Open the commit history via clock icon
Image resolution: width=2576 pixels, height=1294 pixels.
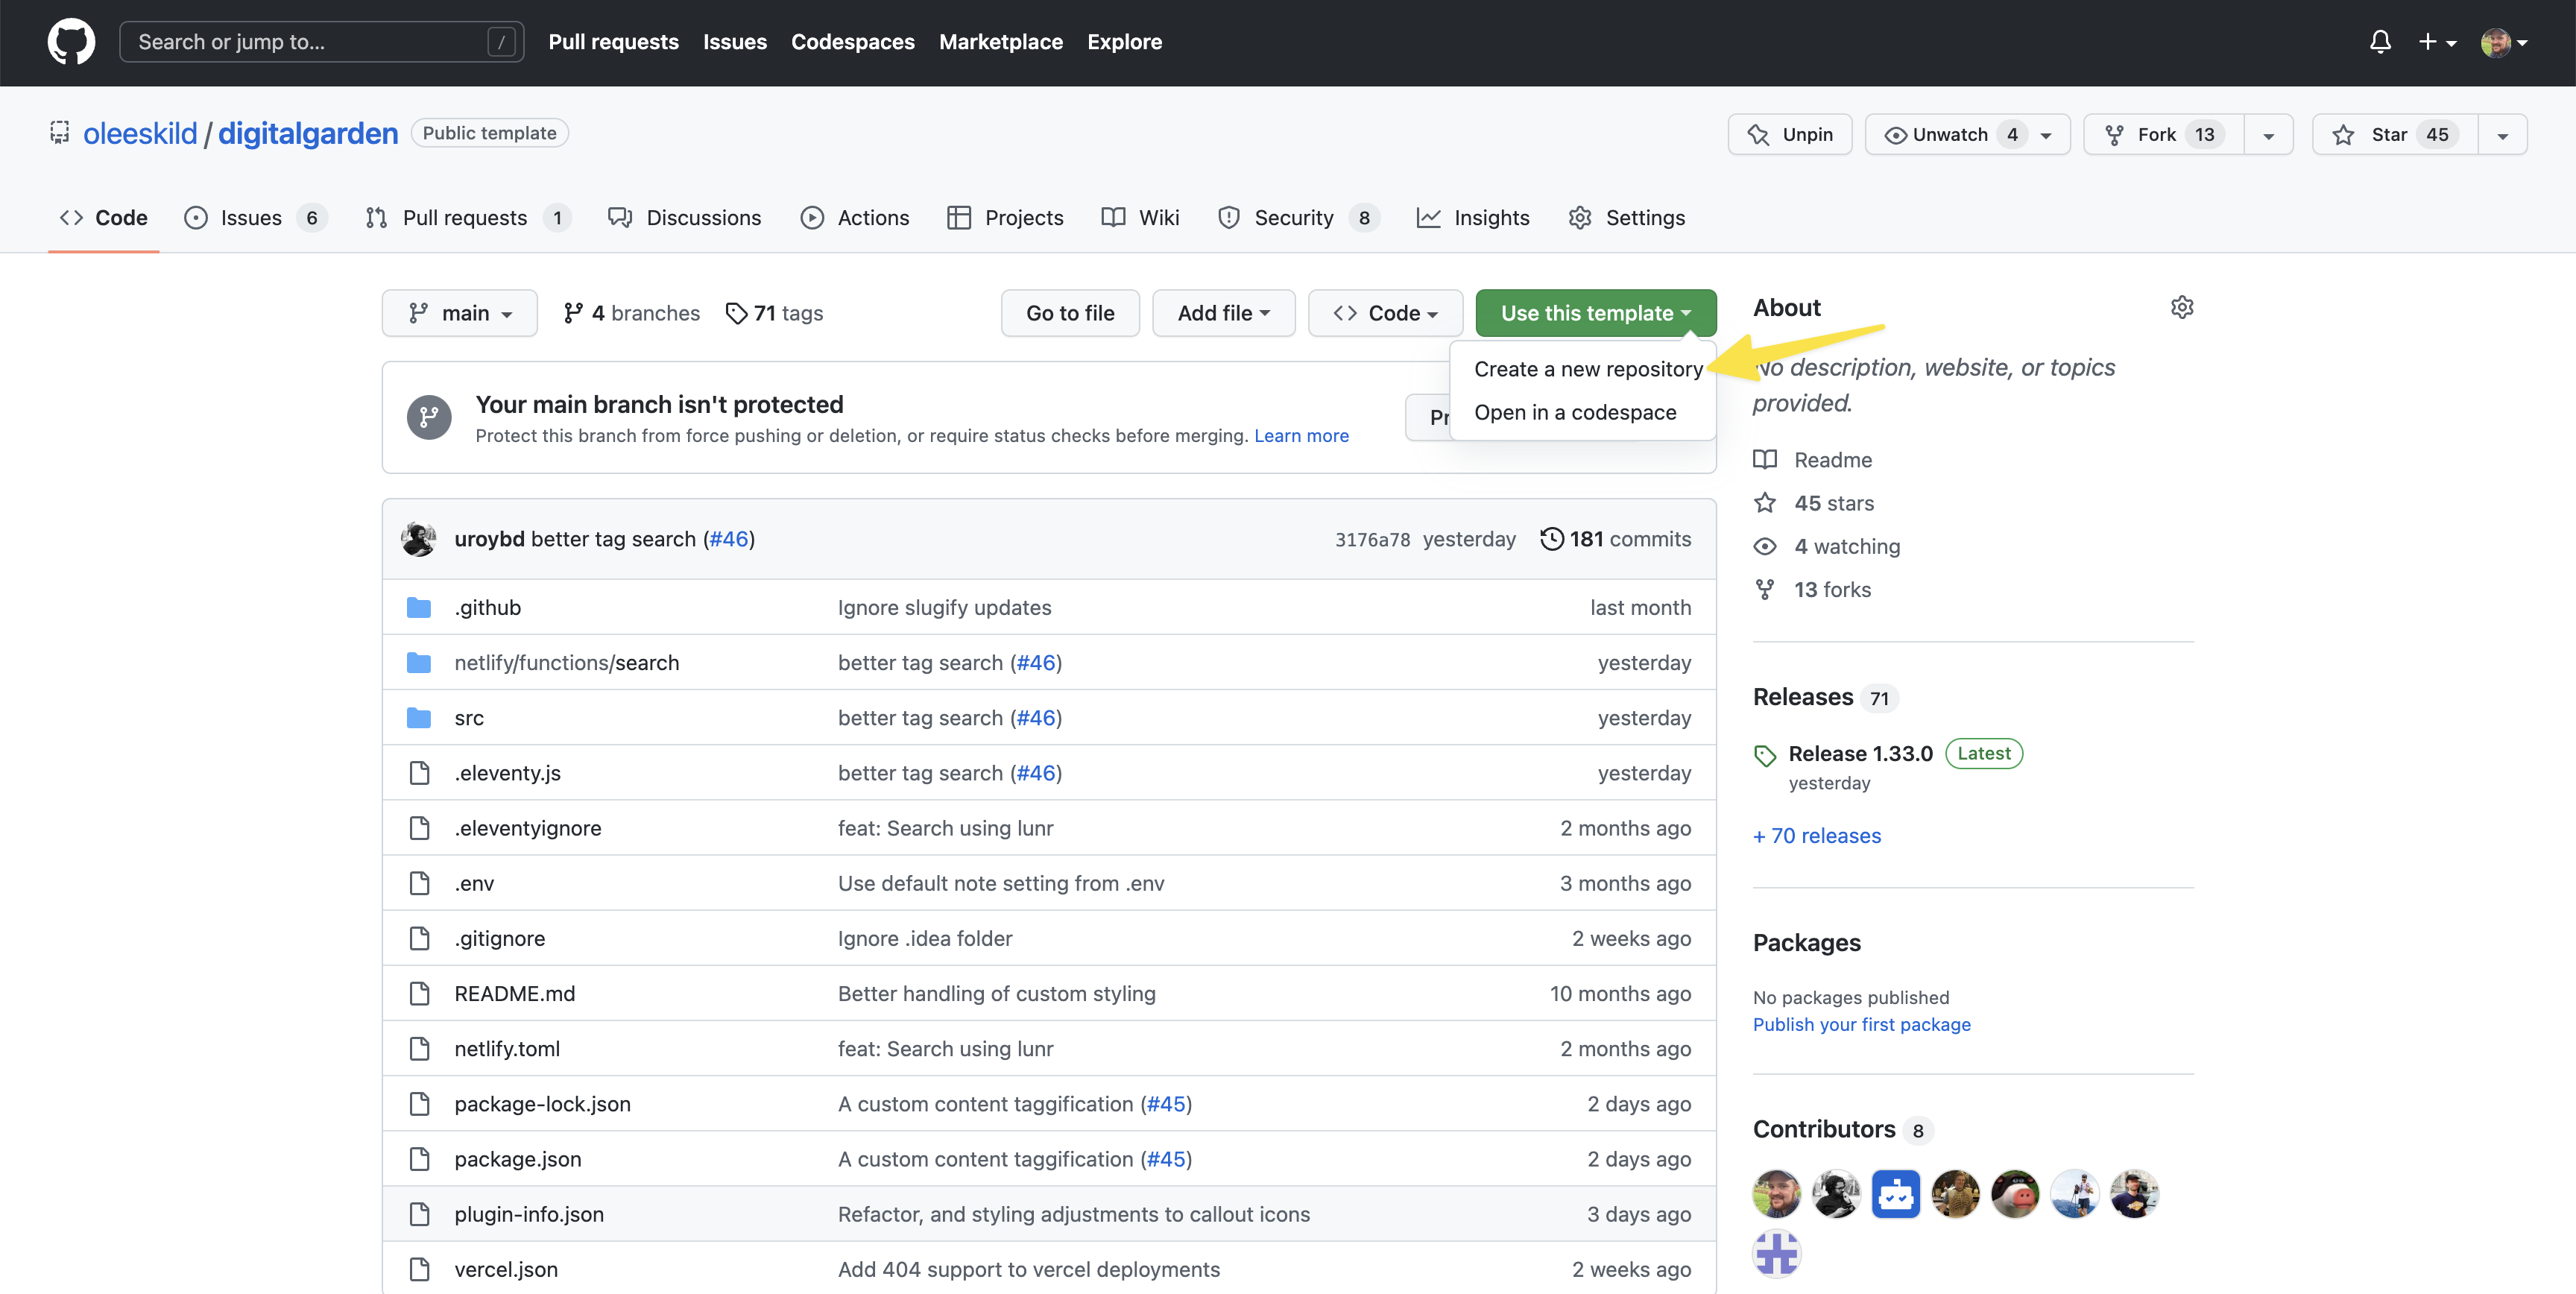coord(1551,538)
